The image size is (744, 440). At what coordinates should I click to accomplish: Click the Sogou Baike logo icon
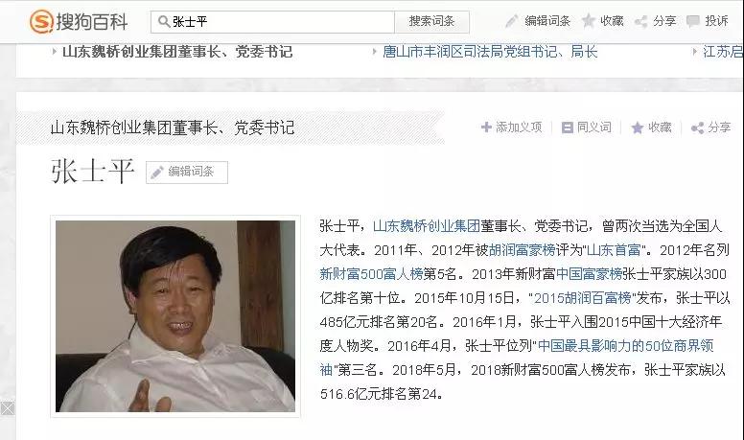[x=41, y=21]
